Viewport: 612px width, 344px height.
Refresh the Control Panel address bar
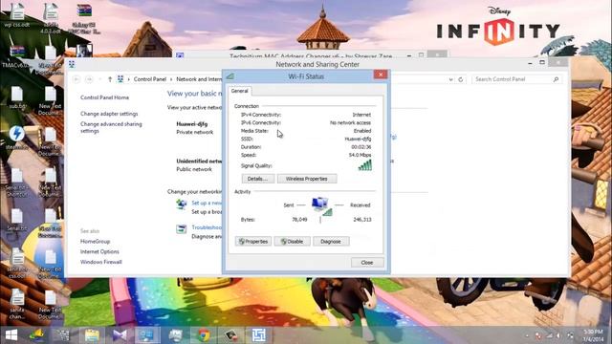(x=461, y=79)
